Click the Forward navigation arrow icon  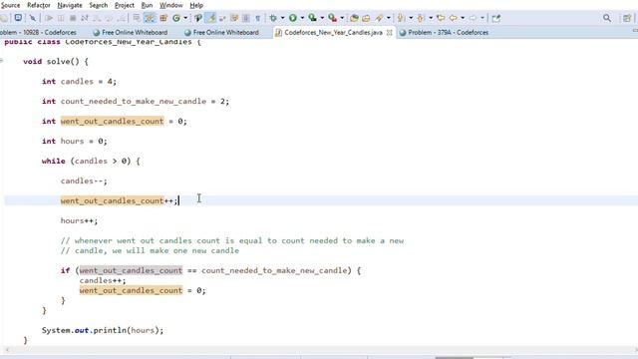(473, 18)
